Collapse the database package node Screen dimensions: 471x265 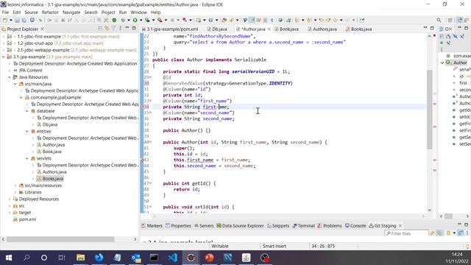(27, 111)
